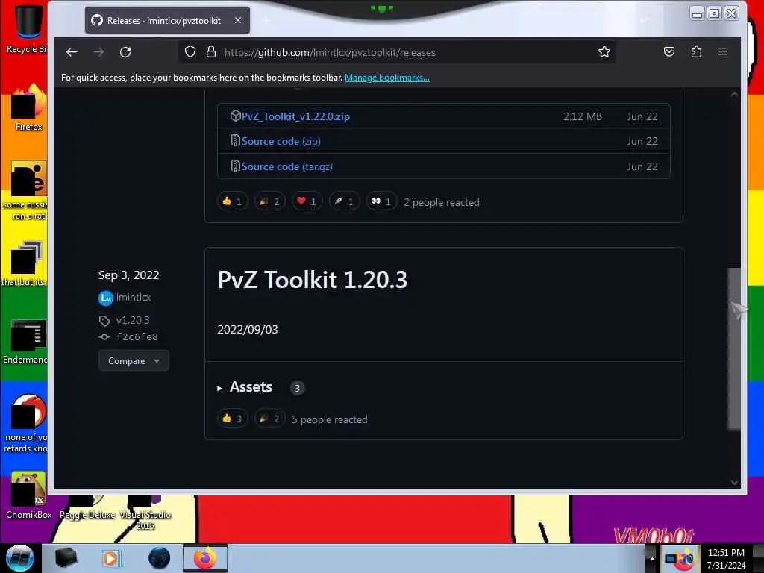Open the v1.20.3 tag link
764x573 pixels.
133,320
